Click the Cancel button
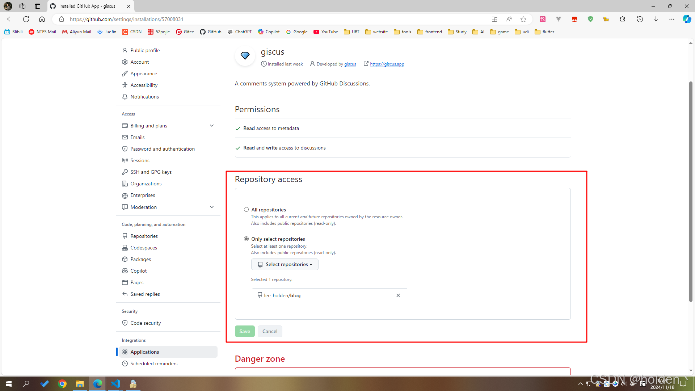The image size is (695, 391). pos(270,331)
